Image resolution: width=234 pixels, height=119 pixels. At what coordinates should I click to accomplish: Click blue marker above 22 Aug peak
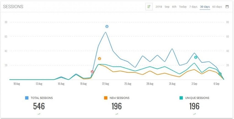[x=107, y=26]
